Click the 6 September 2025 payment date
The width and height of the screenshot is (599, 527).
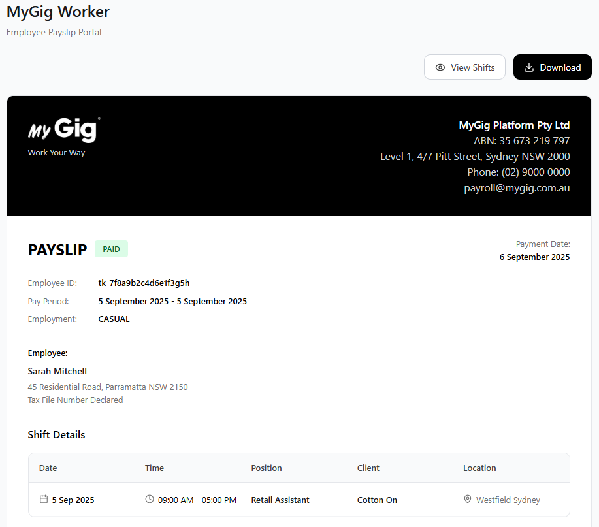[534, 257]
